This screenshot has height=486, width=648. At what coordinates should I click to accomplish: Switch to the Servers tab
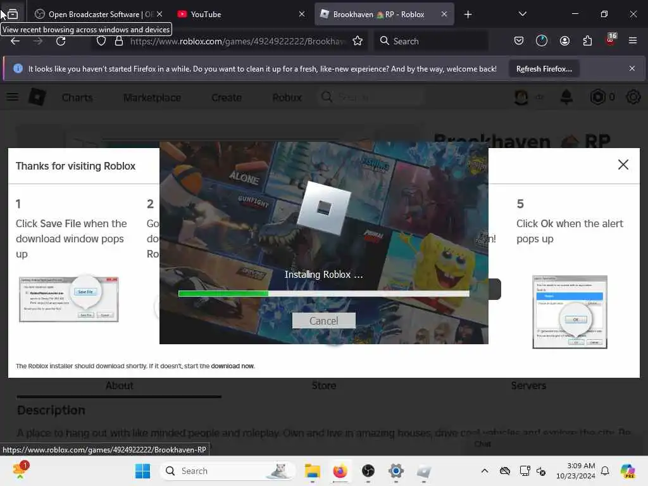(528, 385)
